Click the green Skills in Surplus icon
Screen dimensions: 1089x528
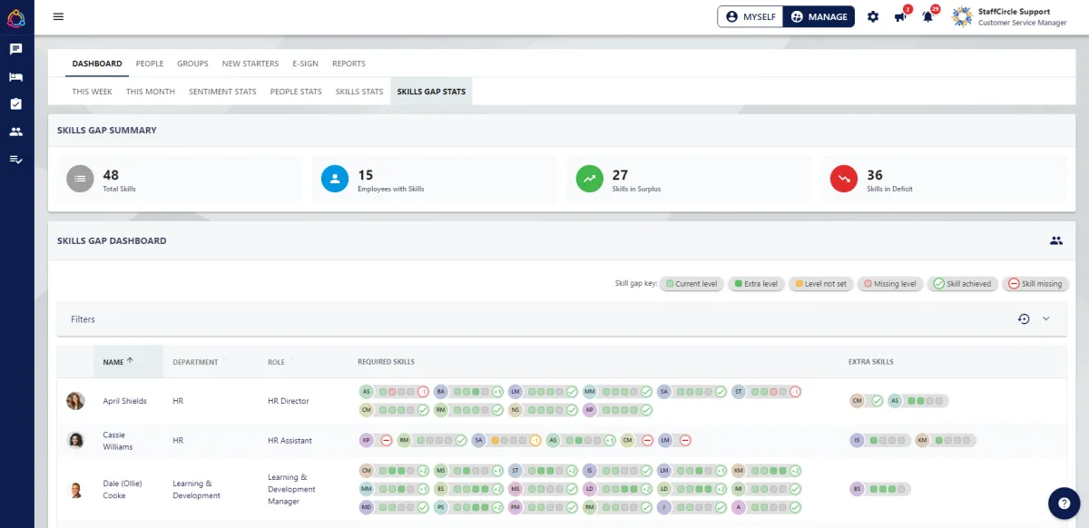590,180
